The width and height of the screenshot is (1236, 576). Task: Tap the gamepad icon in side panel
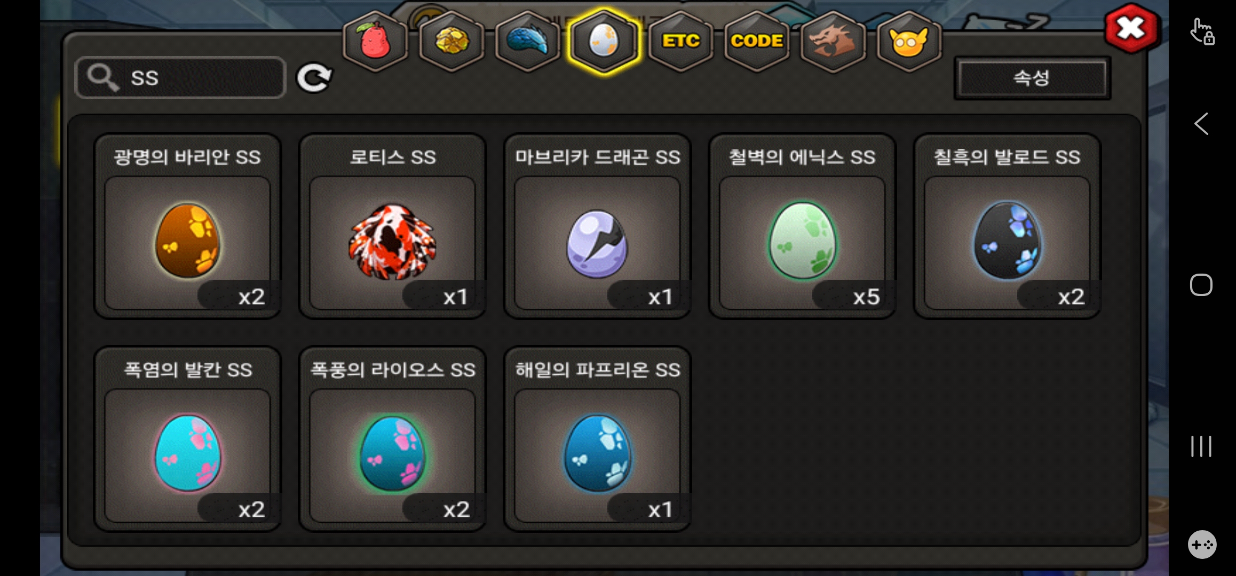1202,545
